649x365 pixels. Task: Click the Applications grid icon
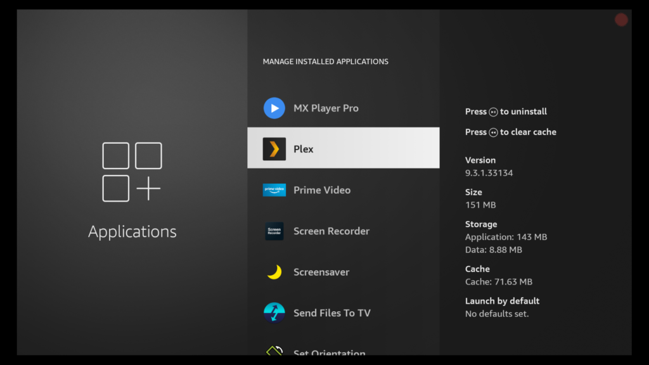click(x=132, y=172)
